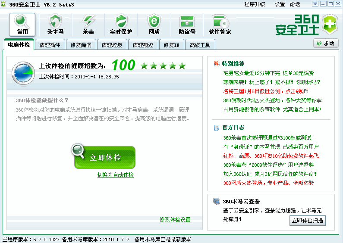
Task: Open link 加入360认证 成为3亿网民信任的软件商
Action: coord(270,174)
